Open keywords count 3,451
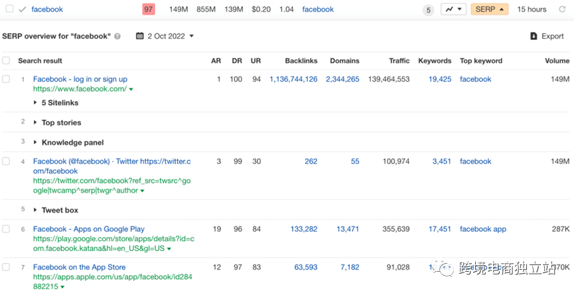574x293 pixels. point(441,161)
